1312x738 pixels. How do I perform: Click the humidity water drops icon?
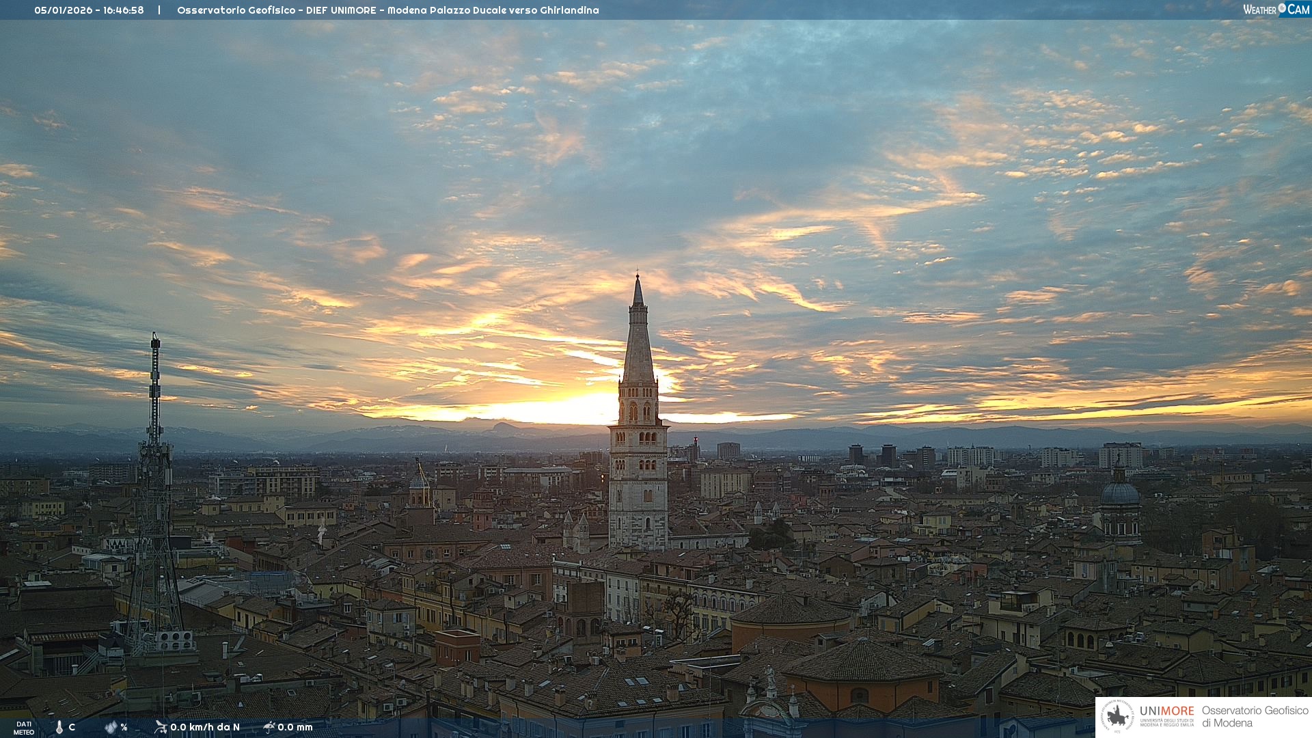pyautogui.click(x=111, y=727)
